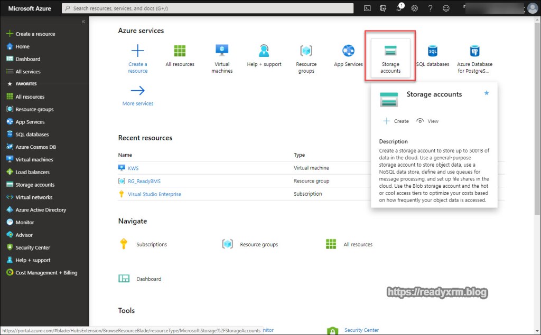The height and width of the screenshot is (335, 541).
Task: Expand More services arrow
Action: pos(138,91)
